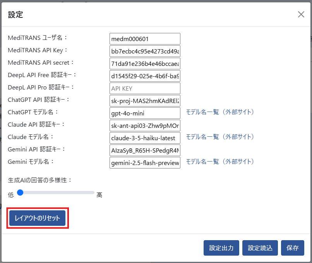The image size is (312, 263).
Task: Click the Claude API key field
Action: [x=145, y=125]
